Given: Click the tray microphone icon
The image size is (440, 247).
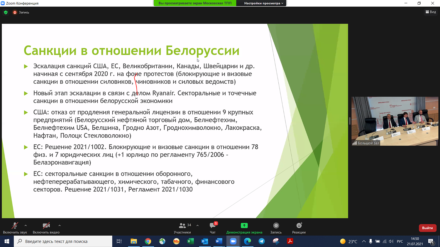Looking at the screenshot, I should point(371,241).
